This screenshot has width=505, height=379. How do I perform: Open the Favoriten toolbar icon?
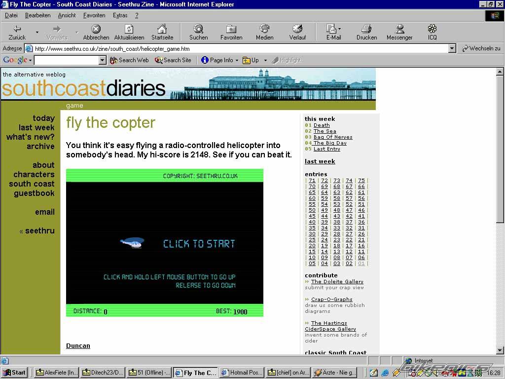point(231,29)
